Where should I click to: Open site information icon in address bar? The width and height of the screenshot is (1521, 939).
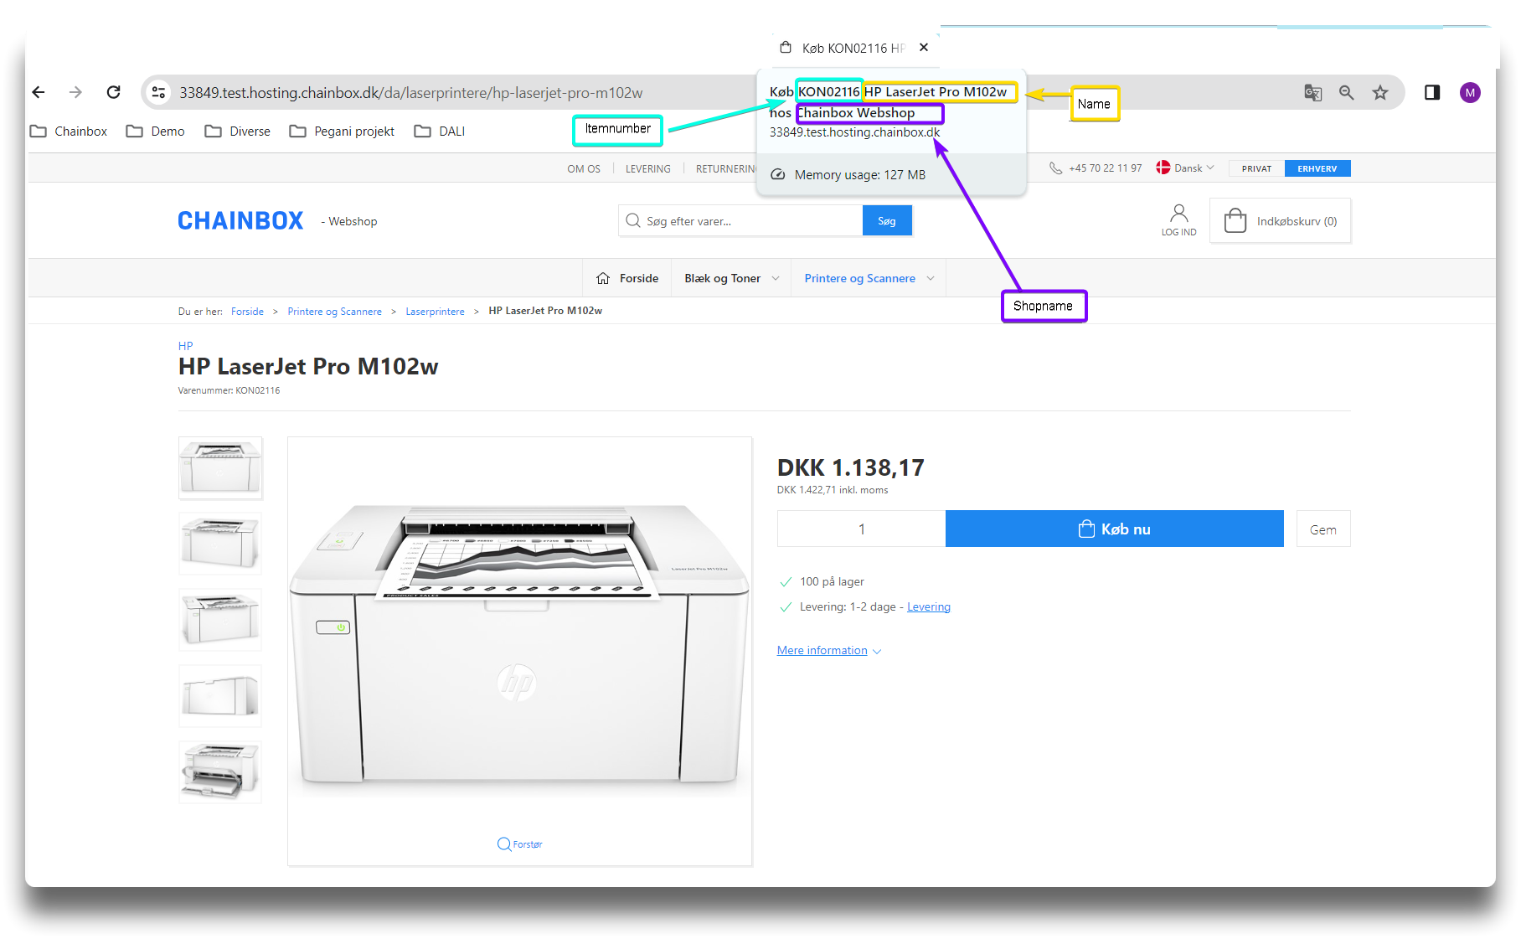[x=158, y=92]
